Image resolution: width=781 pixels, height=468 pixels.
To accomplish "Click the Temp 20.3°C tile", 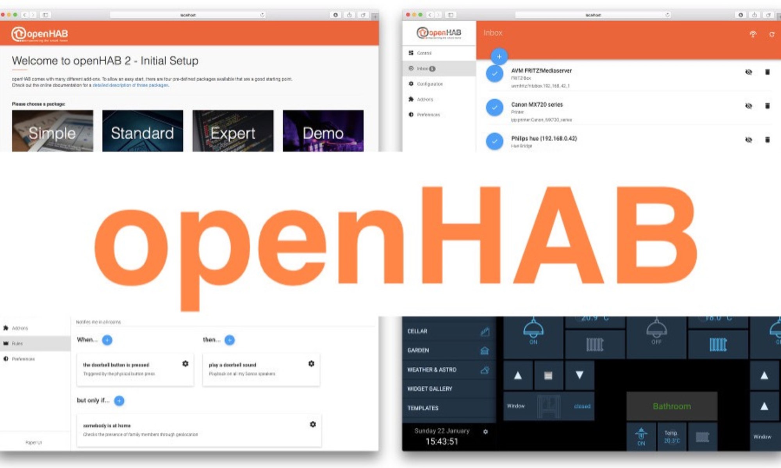I will pos(672,437).
